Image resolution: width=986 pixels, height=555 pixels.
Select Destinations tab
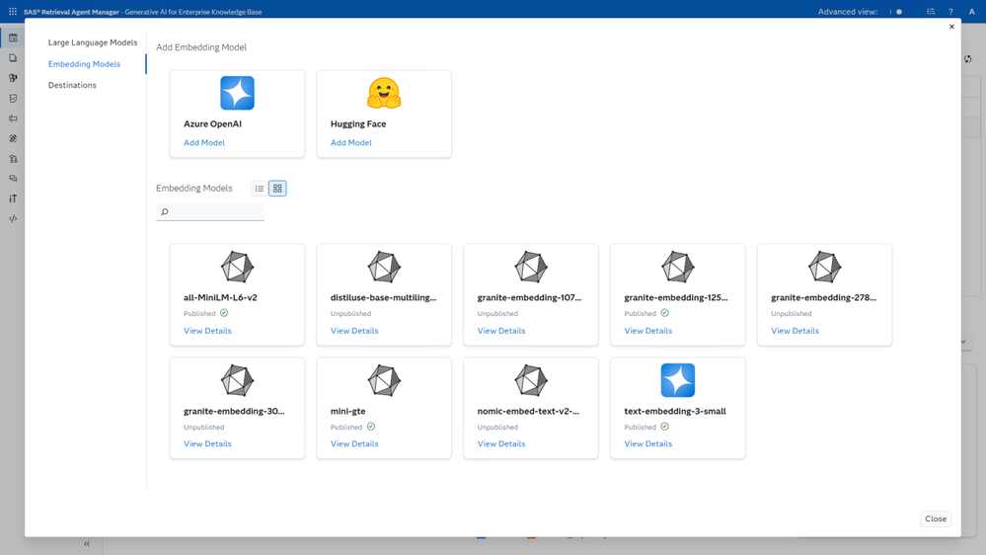coord(72,85)
